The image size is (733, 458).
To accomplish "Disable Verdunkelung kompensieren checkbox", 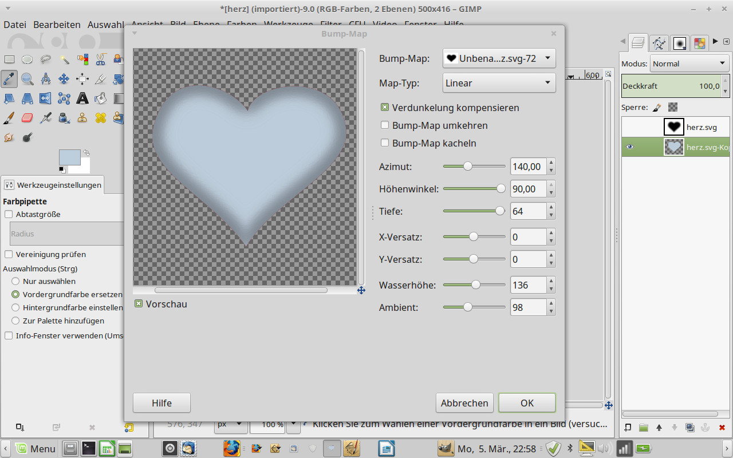I will click(x=385, y=108).
